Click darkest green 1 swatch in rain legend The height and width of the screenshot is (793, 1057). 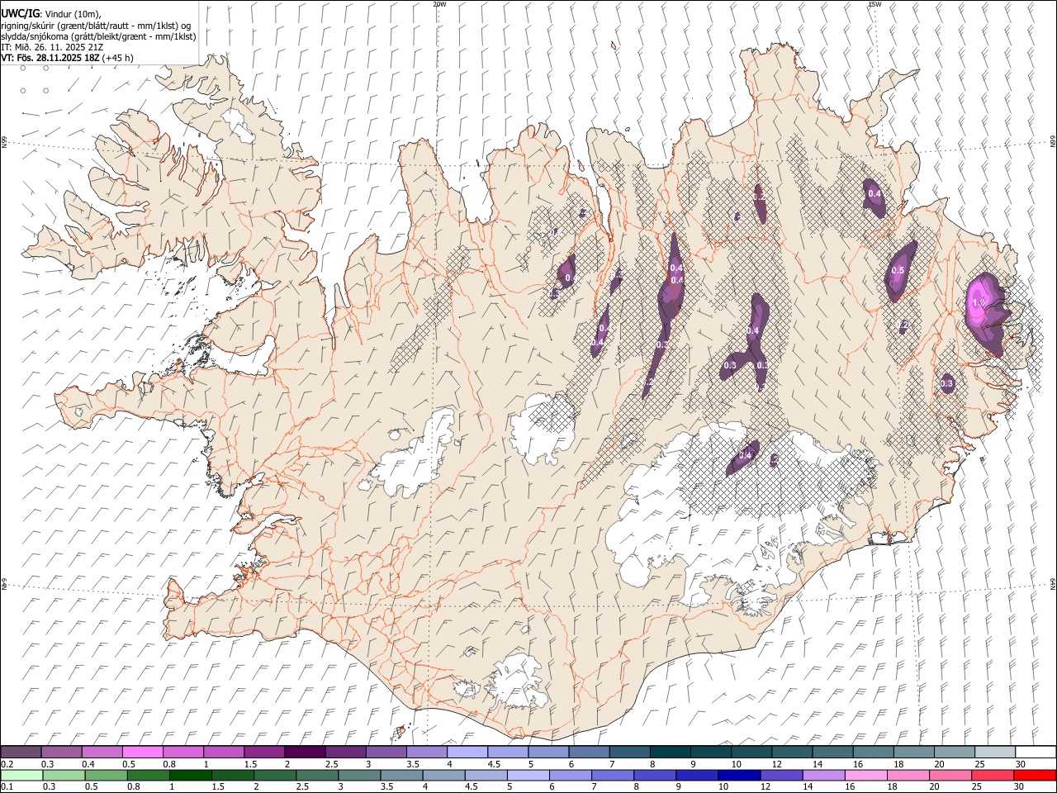click(190, 776)
